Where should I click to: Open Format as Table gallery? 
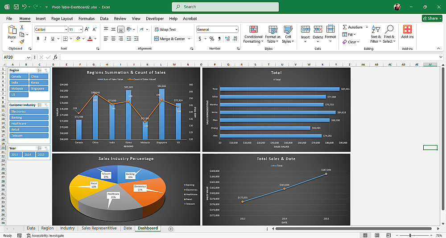[273, 34]
